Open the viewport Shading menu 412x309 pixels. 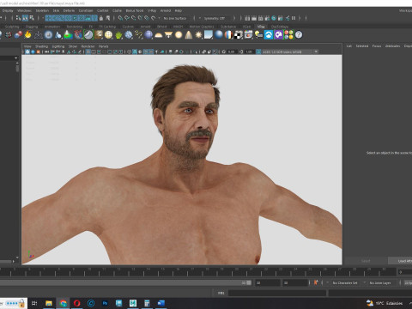pos(41,46)
